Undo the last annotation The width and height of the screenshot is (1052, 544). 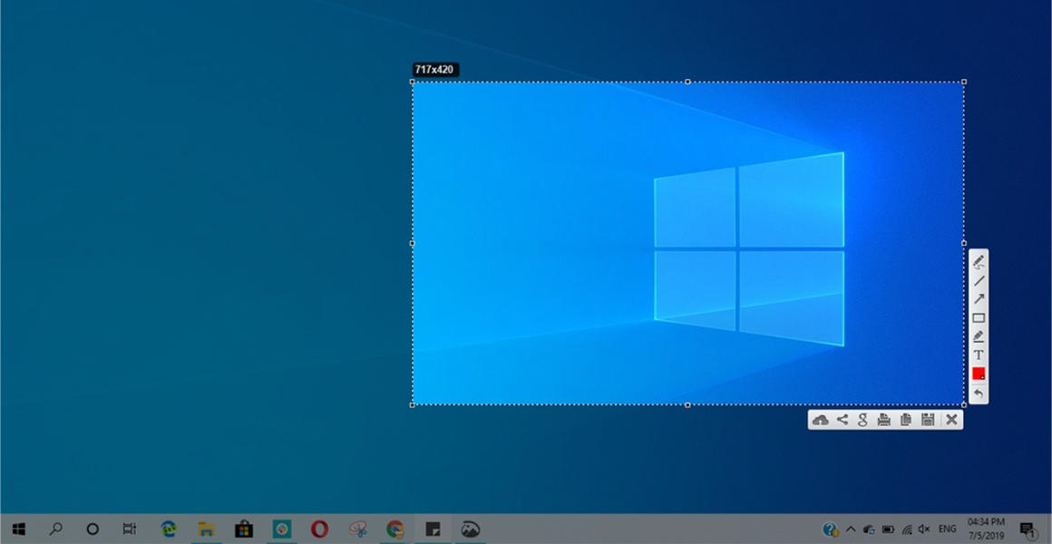pos(979,393)
